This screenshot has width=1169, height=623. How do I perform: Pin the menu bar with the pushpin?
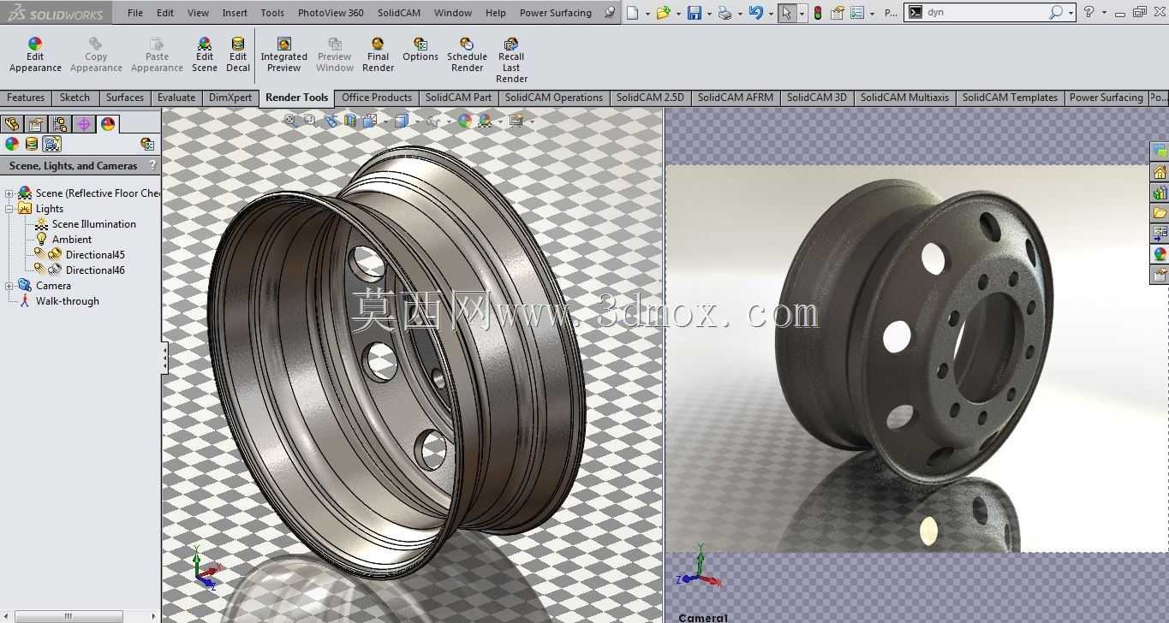pyautogui.click(x=609, y=13)
